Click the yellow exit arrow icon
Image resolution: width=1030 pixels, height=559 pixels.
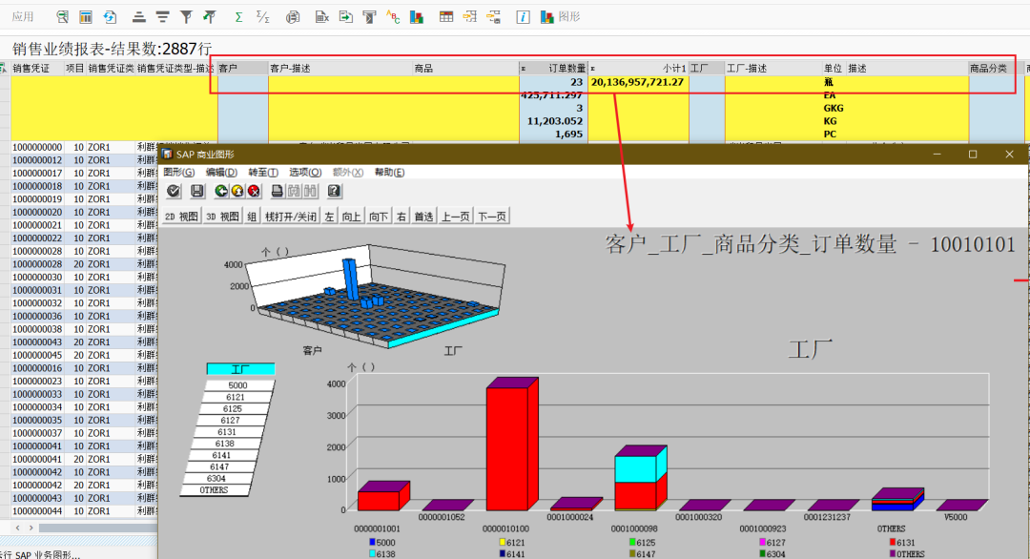[x=237, y=191]
